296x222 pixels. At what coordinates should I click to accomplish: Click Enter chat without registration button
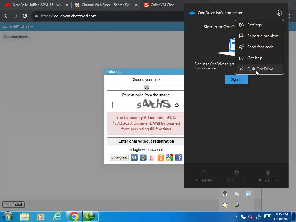tap(145, 141)
